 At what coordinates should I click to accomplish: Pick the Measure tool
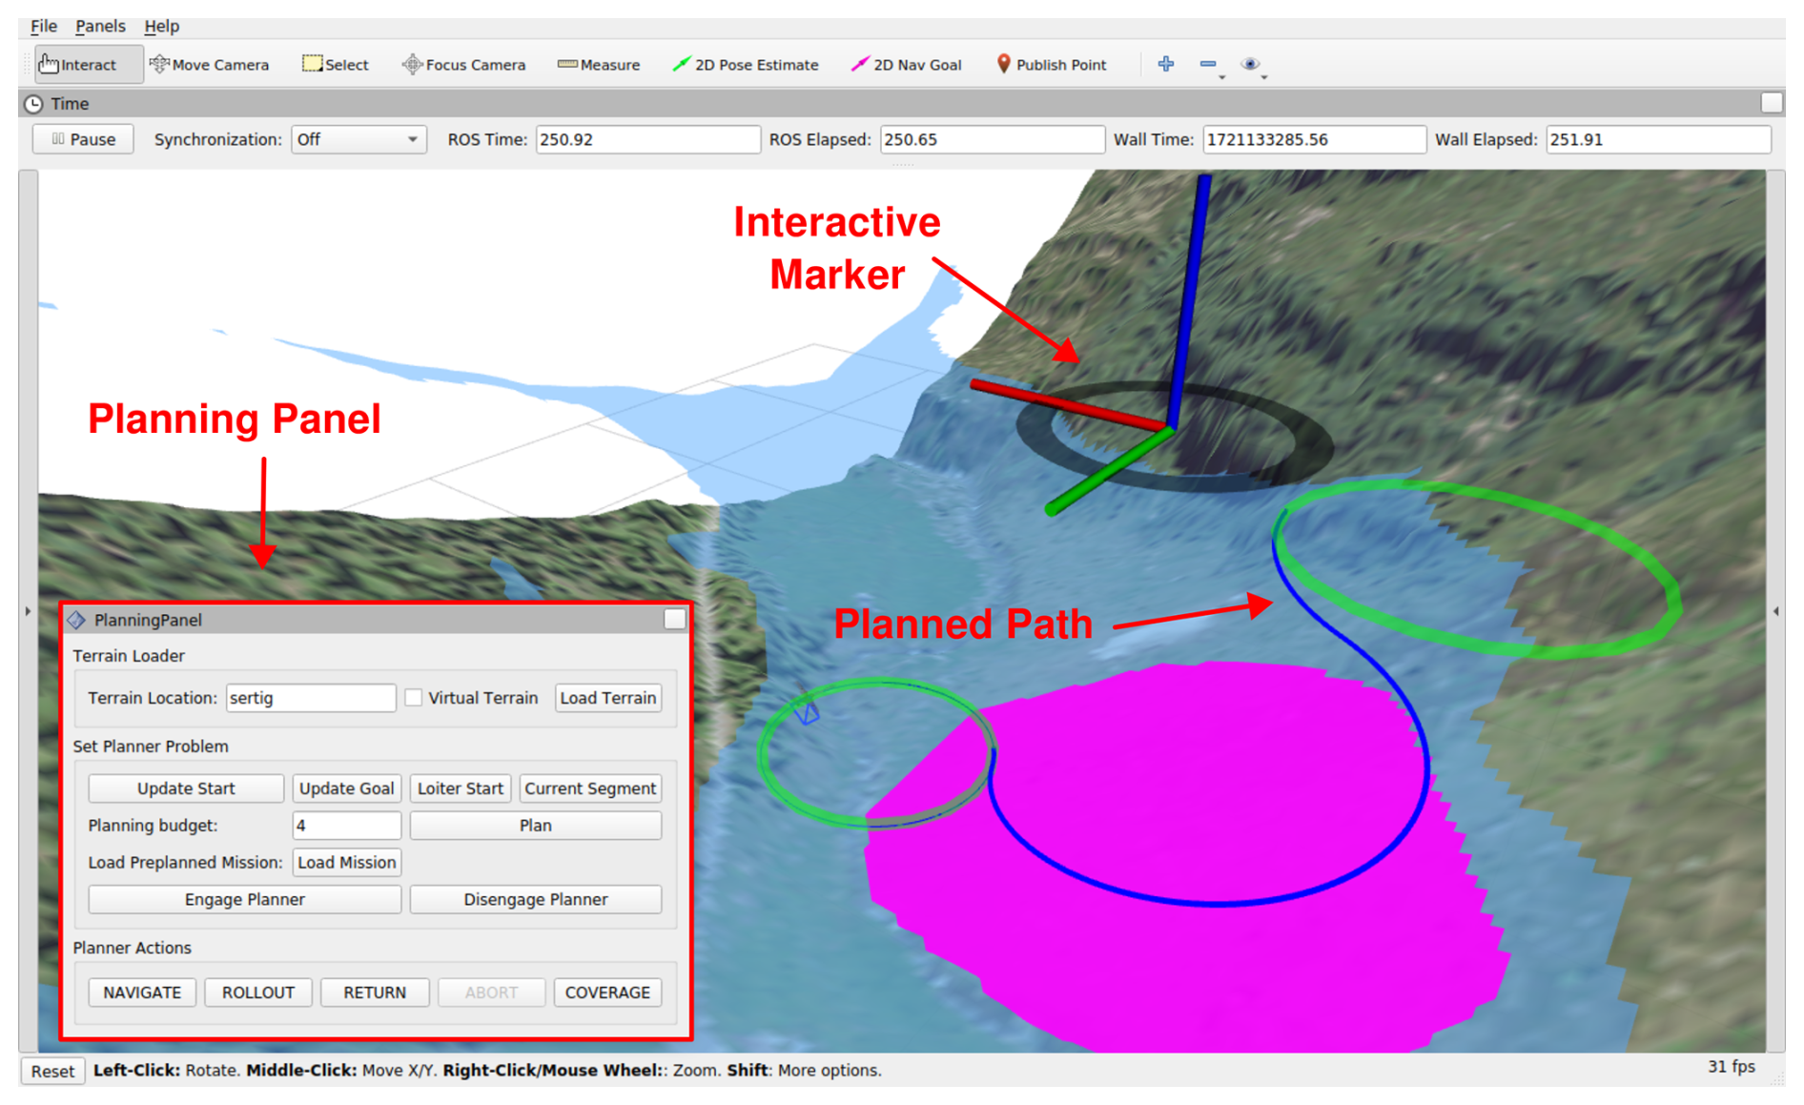pyautogui.click(x=598, y=65)
